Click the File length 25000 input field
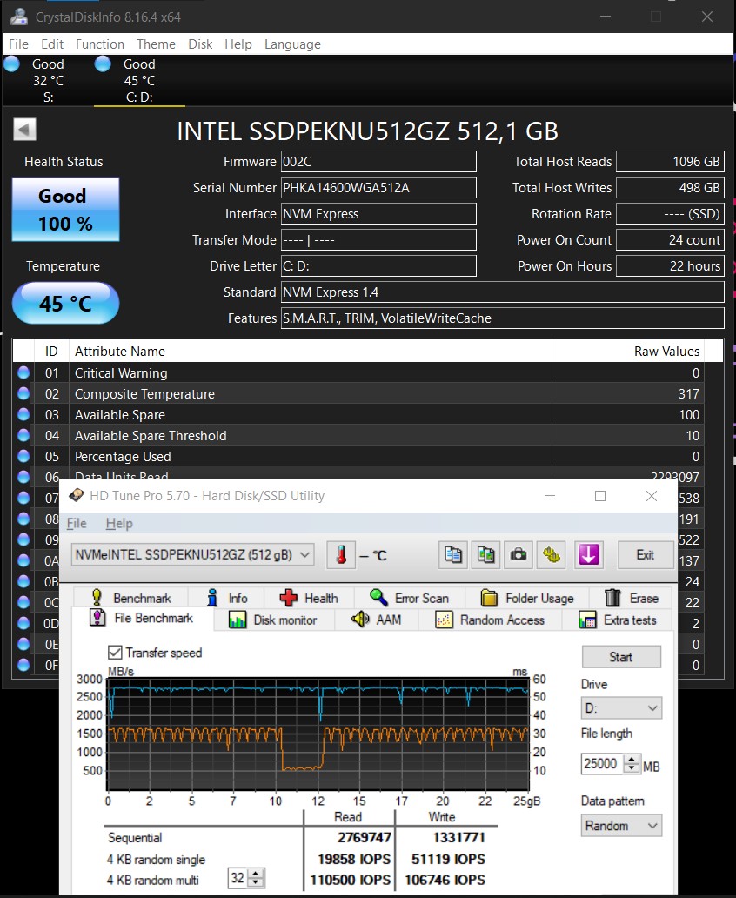 click(x=602, y=763)
